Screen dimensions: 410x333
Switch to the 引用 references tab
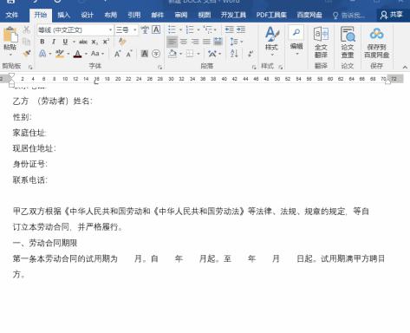click(x=134, y=15)
